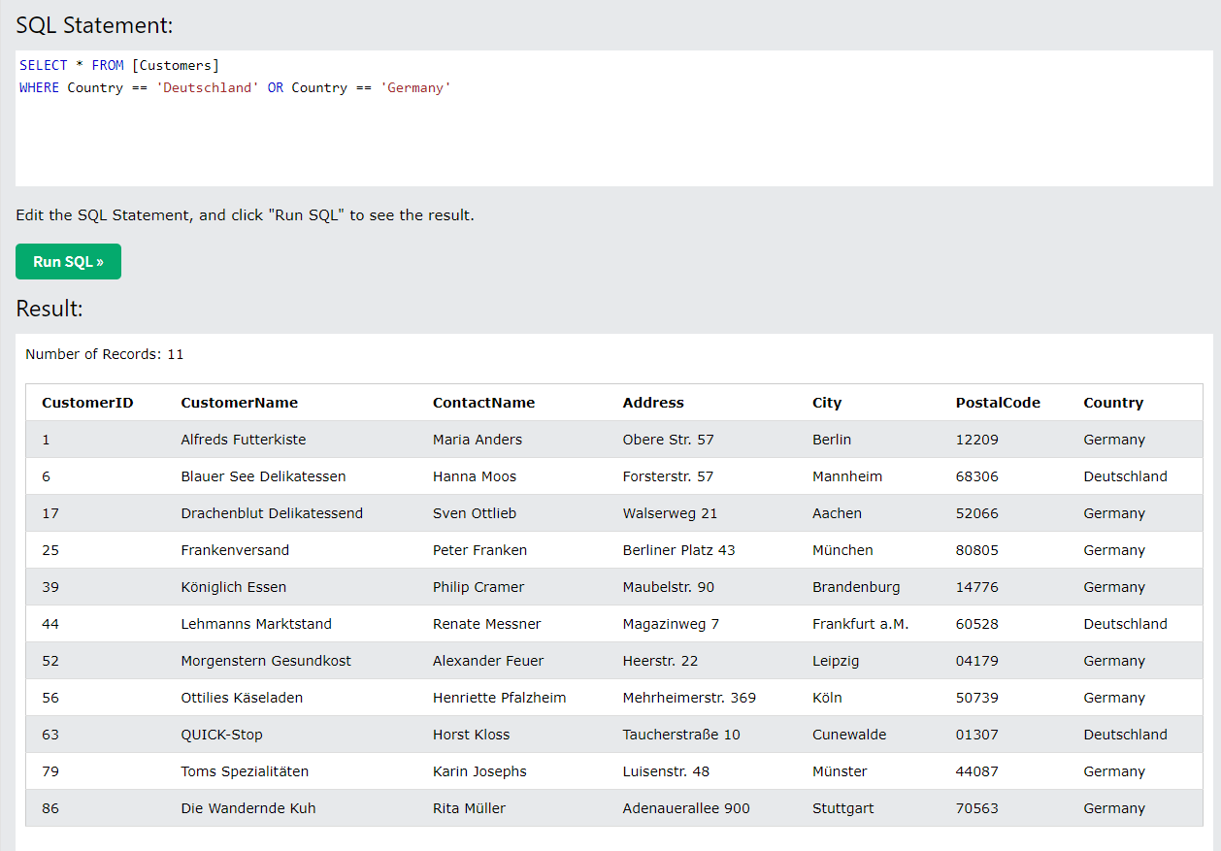Click the Taucherstraße 10 address cell
Screen dimensions: 1221x851
681,735
